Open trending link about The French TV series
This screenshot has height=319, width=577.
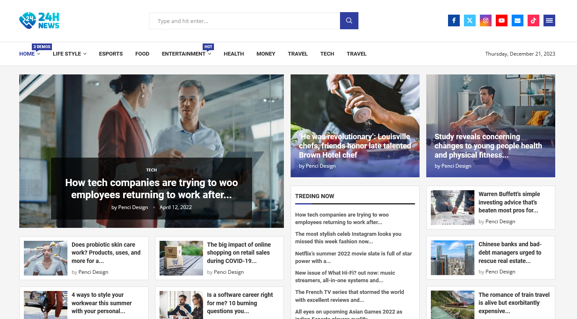coord(350,296)
